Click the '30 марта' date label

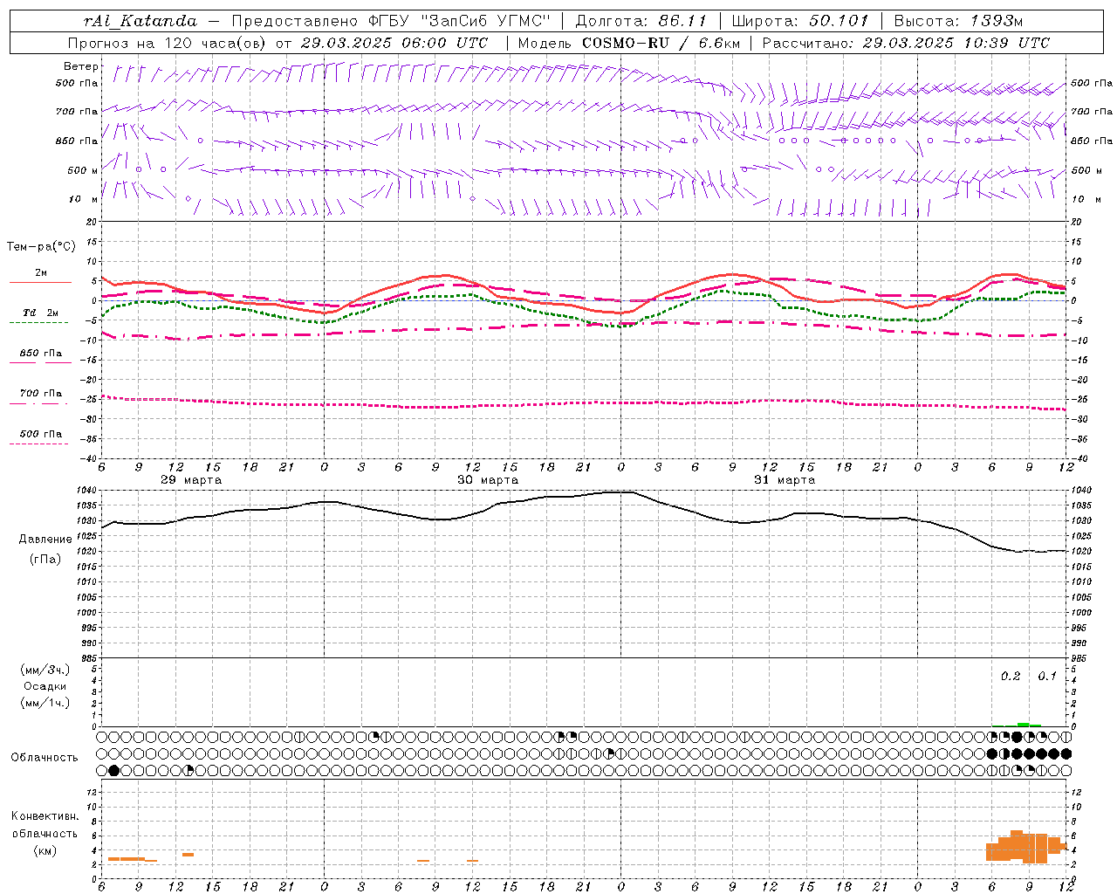coord(488,479)
